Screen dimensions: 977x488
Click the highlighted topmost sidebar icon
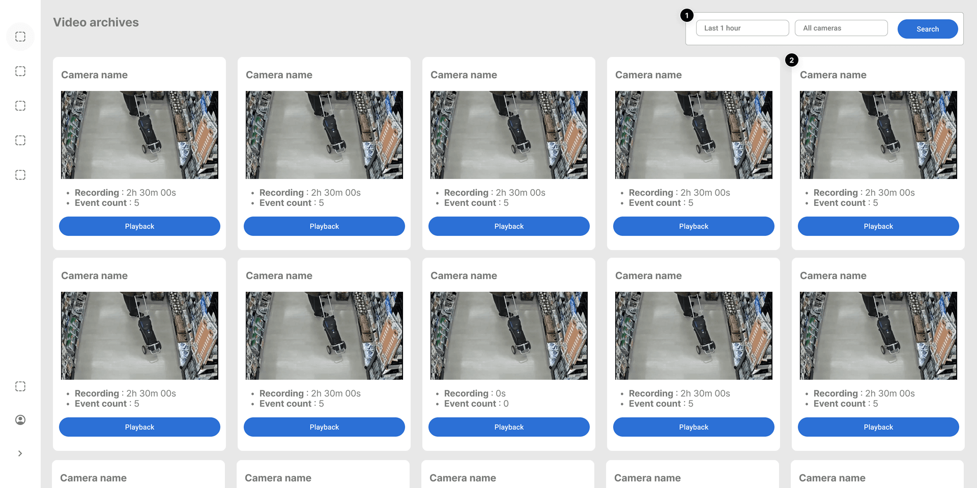pyautogui.click(x=20, y=37)
